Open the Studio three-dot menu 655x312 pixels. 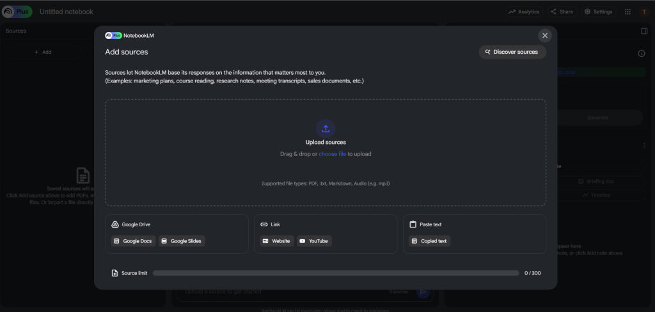click(x=644, y=145)
